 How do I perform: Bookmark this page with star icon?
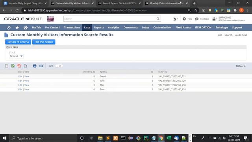click(x=196, y=10)
